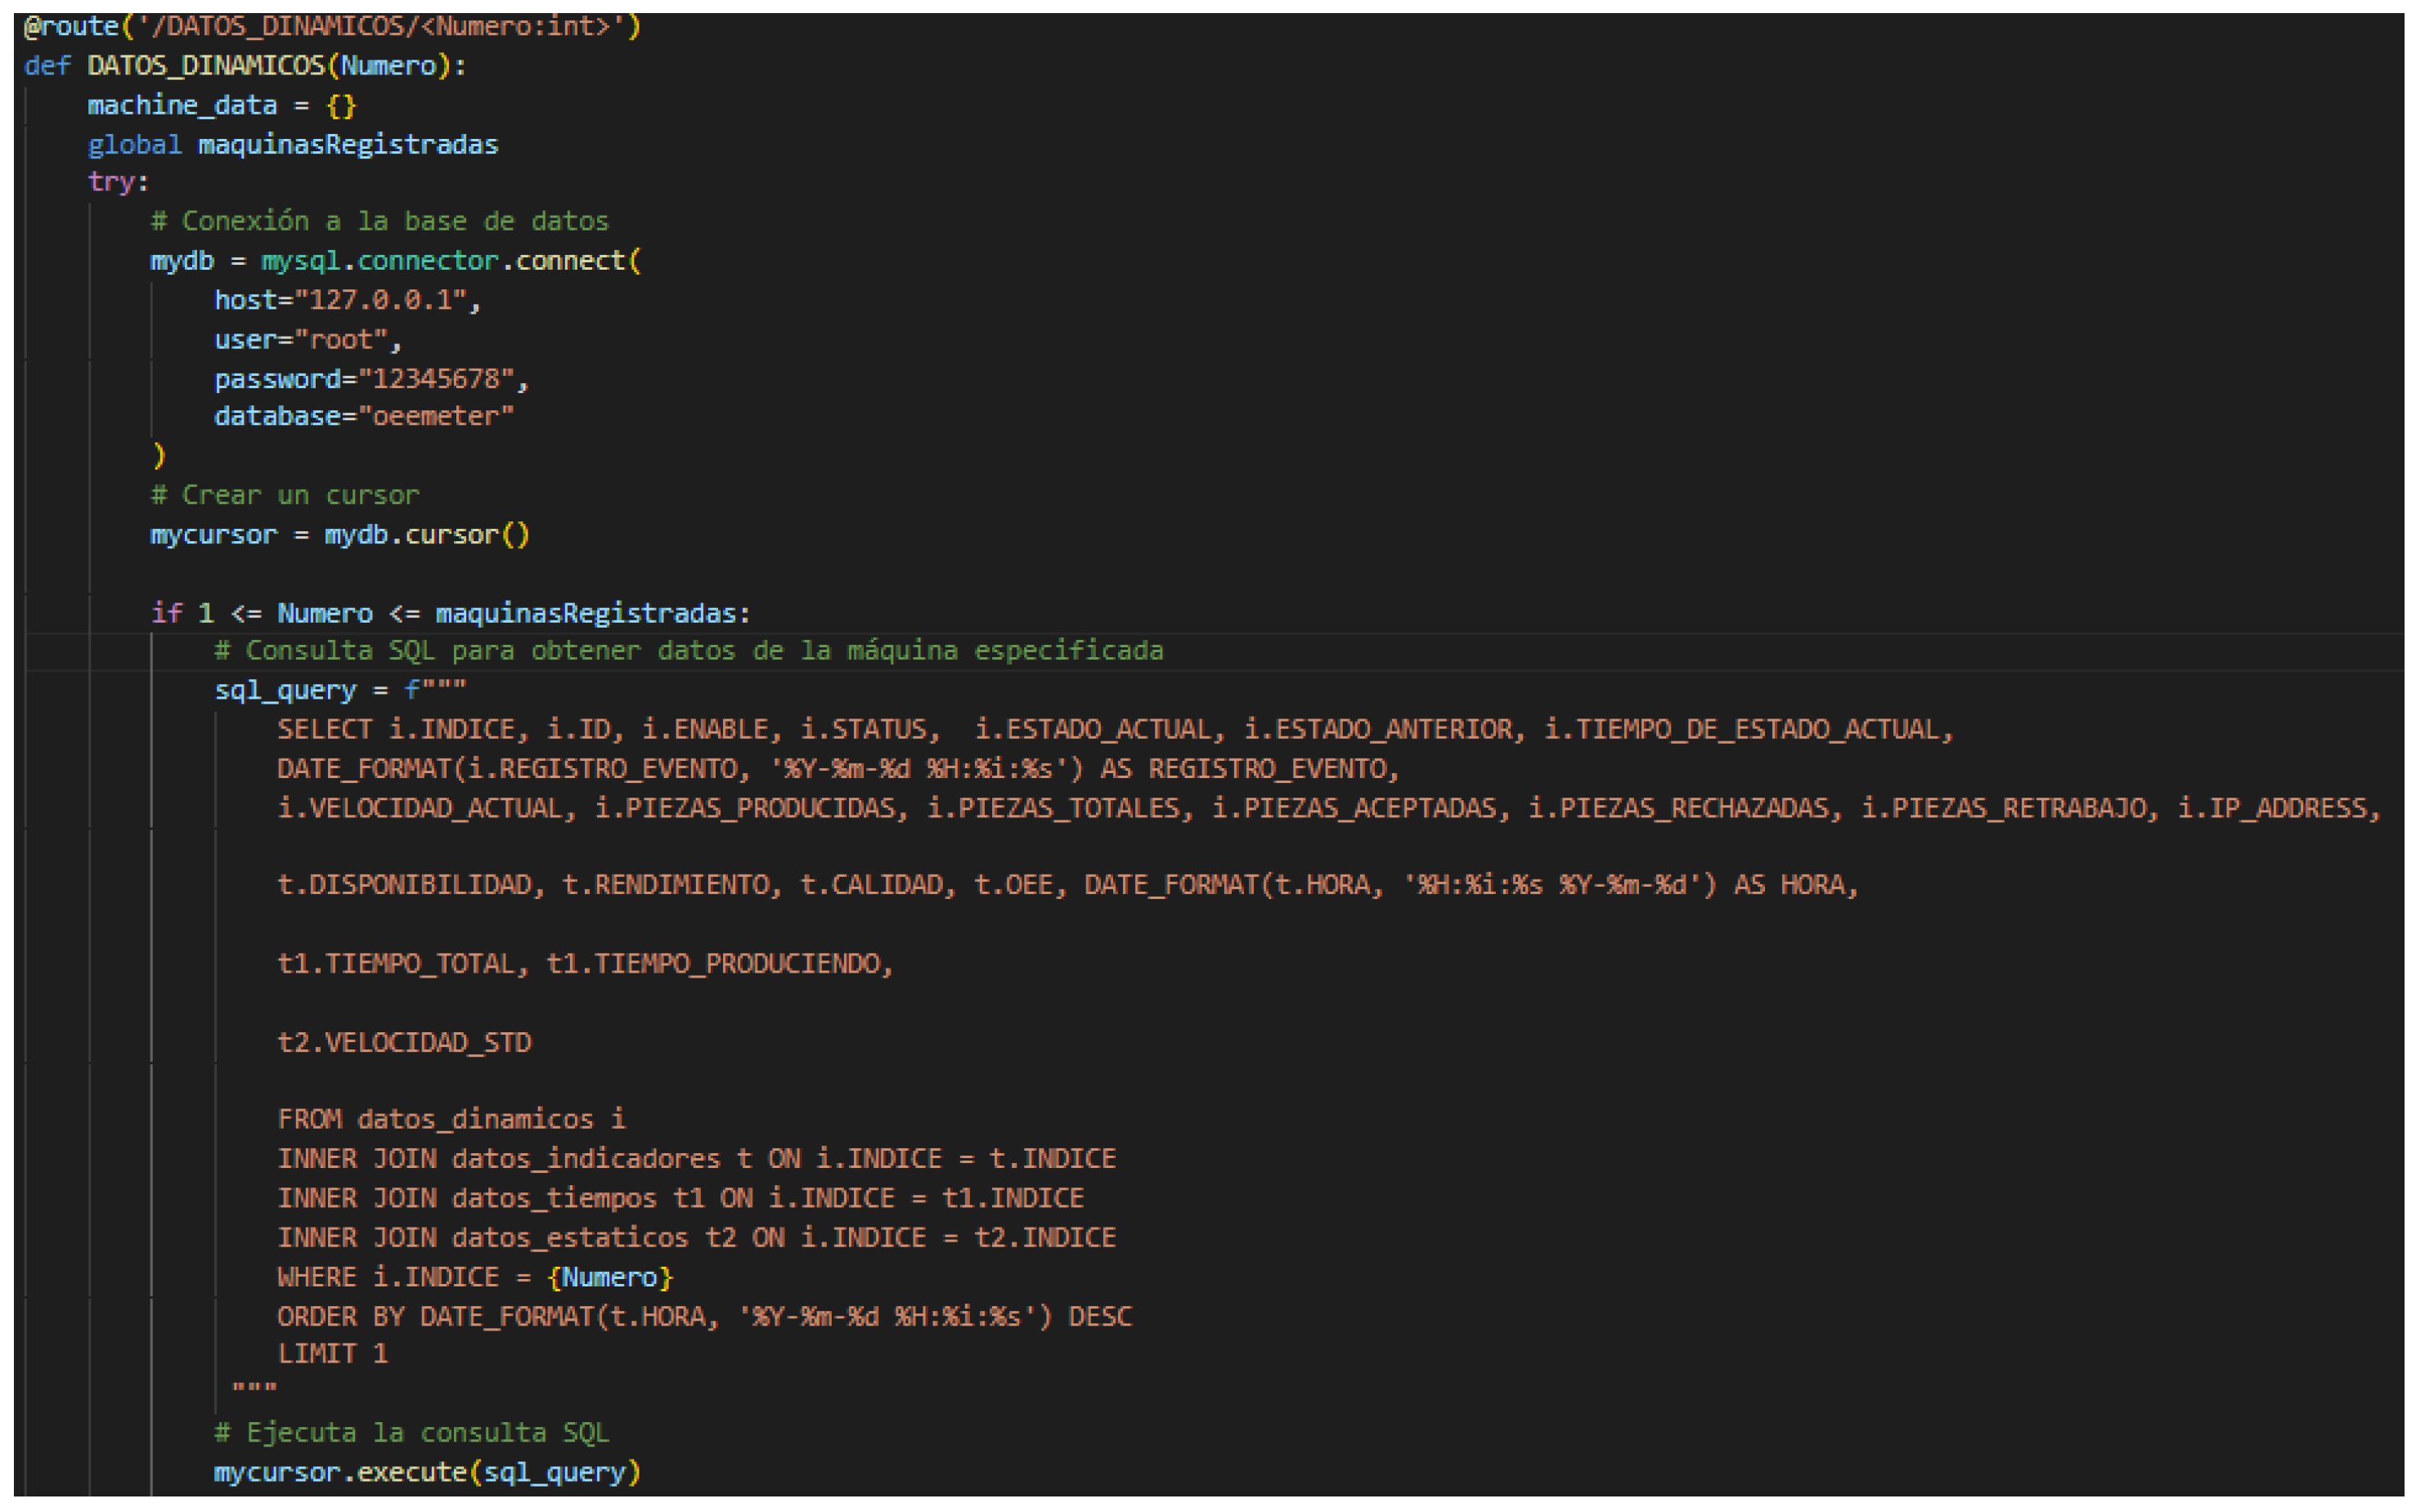Click FROM datos_dinamicos i line
Viewport: 2416px width, 1512px height.
(450, 1119)
